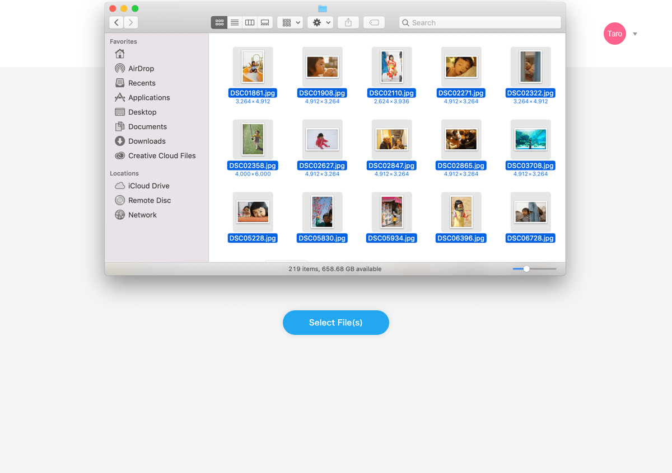Expand the grouping options dropdown

tap(290, 22)
